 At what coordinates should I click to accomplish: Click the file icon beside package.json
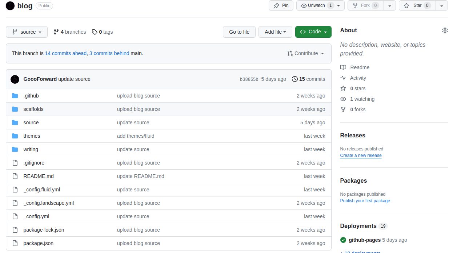pos(15,243)
